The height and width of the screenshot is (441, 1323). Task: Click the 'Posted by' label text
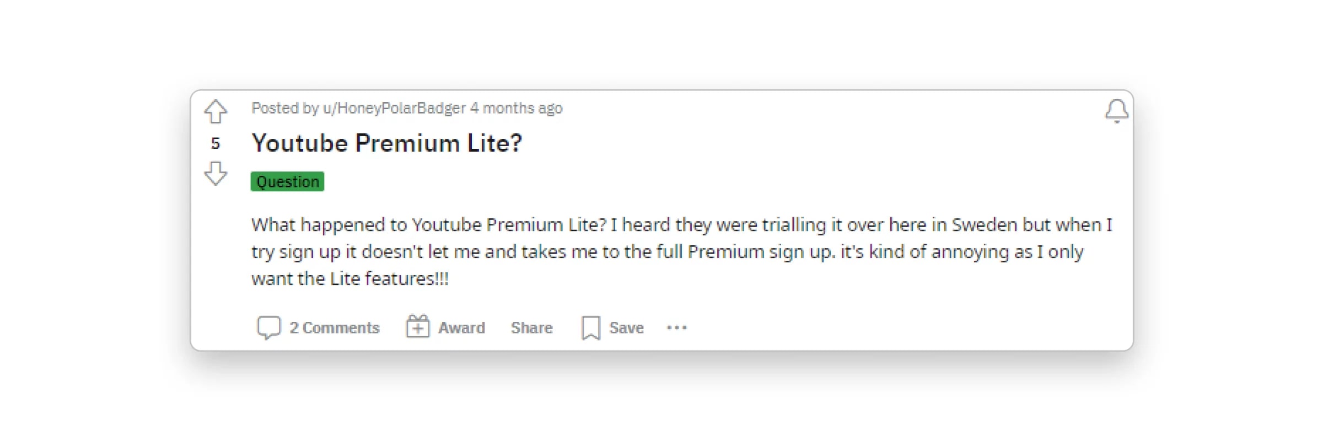point(285,108)
